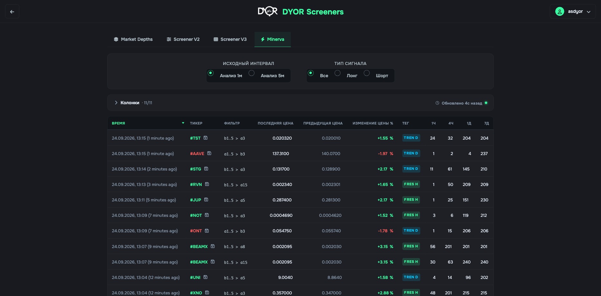Image resolution: width=601 pixels, height=296 pixels.
Task: Go back using the arrow button
Action: click(12, 12)
